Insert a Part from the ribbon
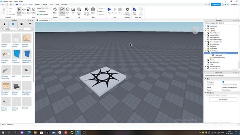240x135 pixels. (67, 11)
